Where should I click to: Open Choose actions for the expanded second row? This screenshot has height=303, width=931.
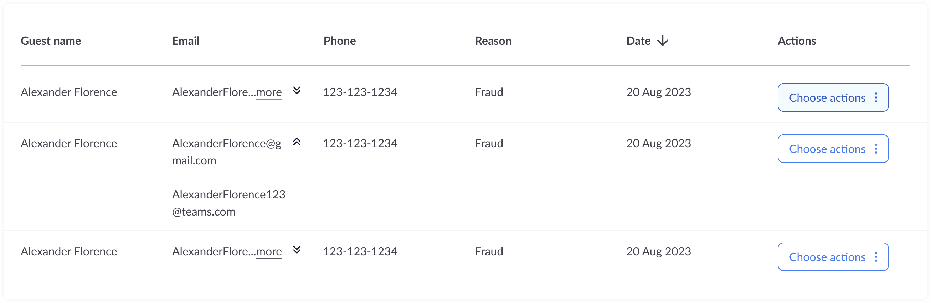(x=833, y=149)
